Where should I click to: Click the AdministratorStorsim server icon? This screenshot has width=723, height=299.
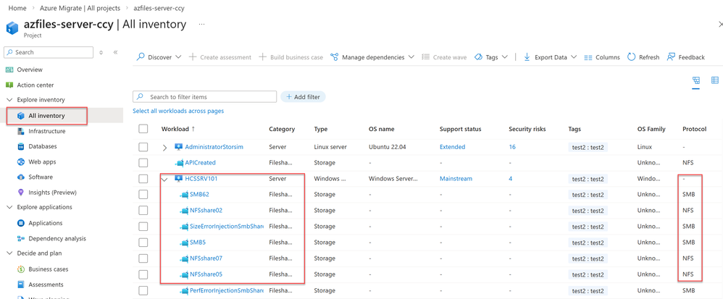click(178, 147)
